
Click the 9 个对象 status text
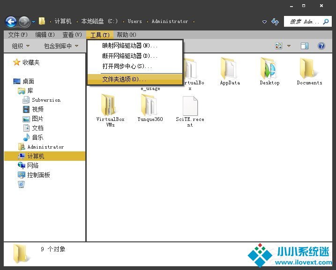click(53, 249)
